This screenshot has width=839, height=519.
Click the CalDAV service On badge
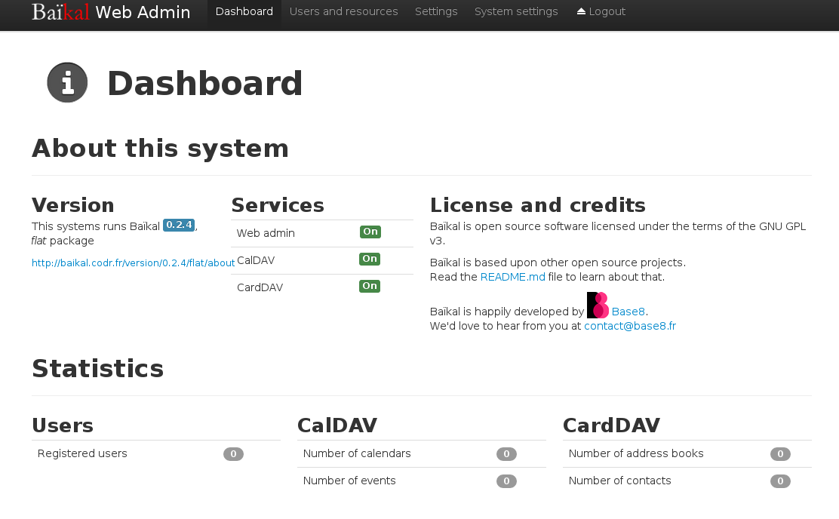click(x=370, y=259)
